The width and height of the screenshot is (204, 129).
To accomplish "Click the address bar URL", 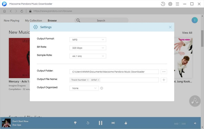I will point(53,11).
